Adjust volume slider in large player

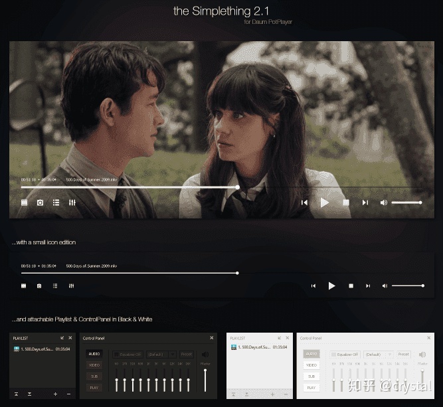[407, 203]
